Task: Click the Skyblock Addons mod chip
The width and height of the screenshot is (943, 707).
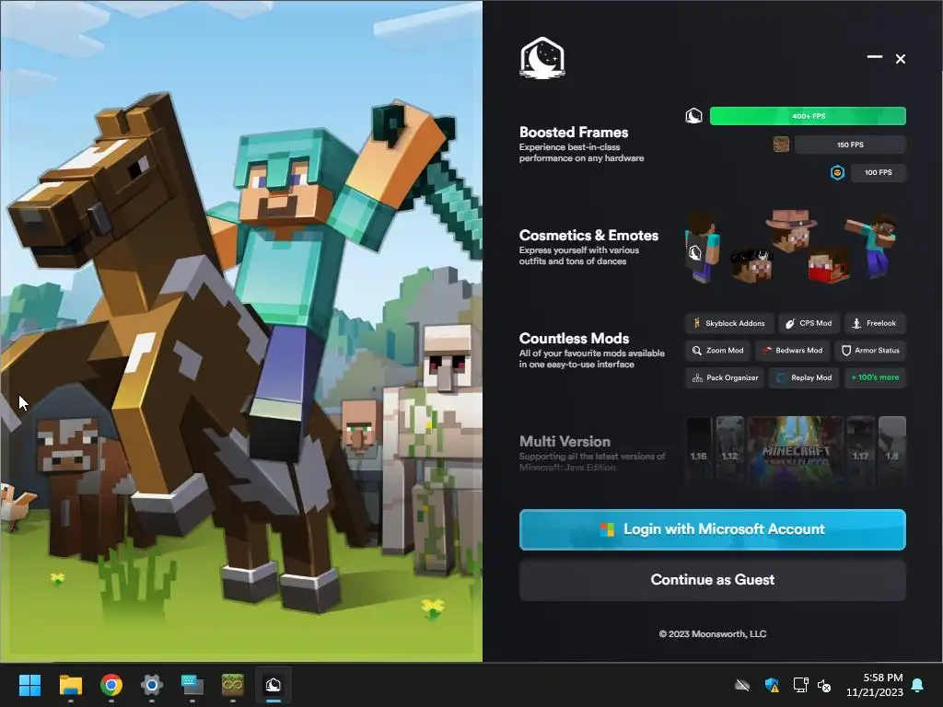Action: 729,323
